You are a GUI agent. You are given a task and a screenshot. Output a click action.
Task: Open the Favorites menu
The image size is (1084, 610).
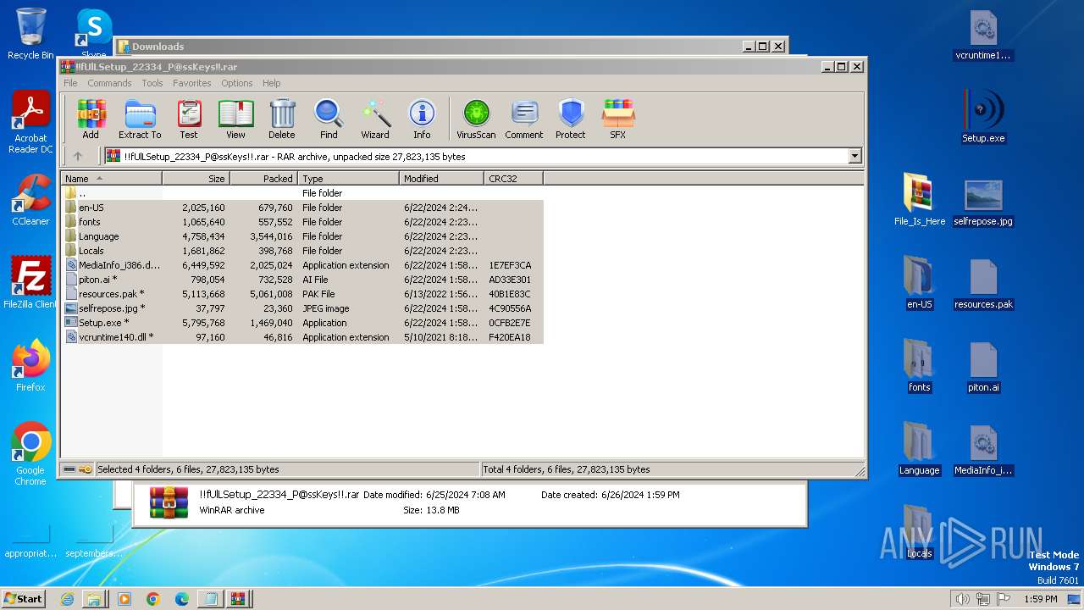click(192, 83)
